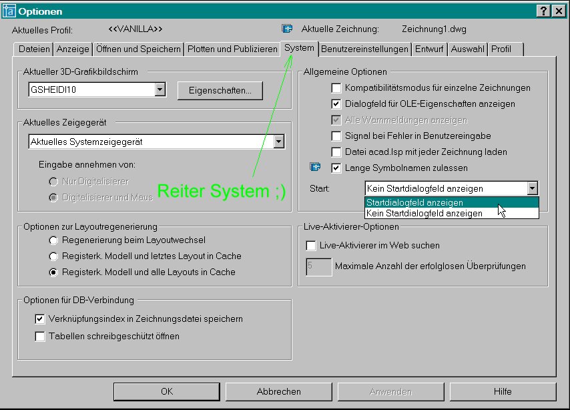
Task: Click the Eigenschaften... button
Action: click(x=220, y=91)
